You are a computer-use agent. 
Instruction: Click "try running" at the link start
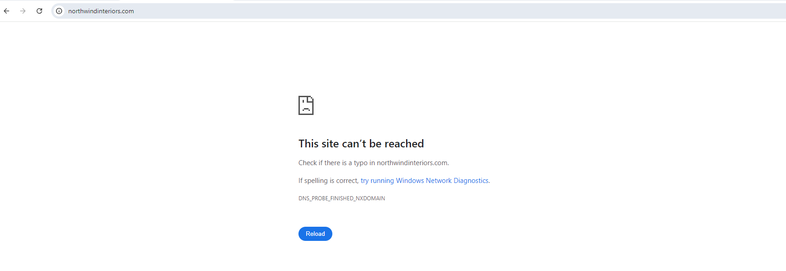377,181
